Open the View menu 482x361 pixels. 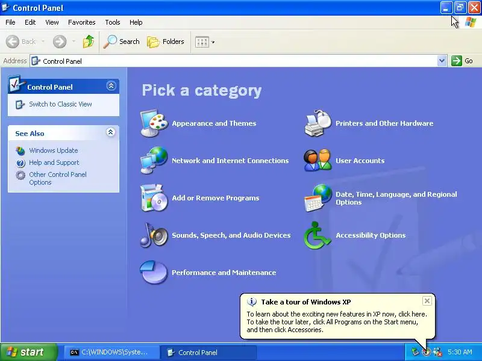52,22
